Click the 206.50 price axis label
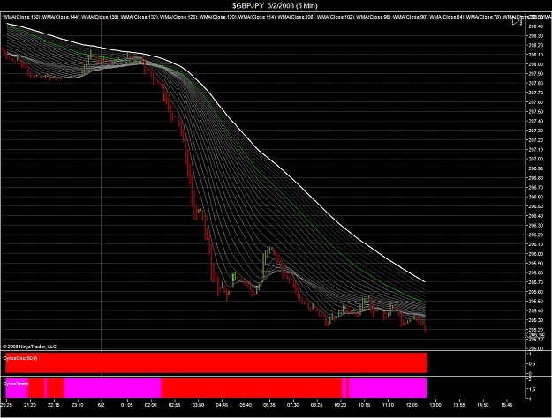The image size is (552, 418). click(536, 206)
